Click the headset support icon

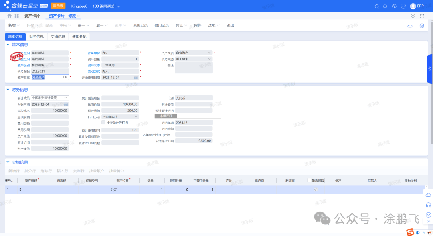(428, 204)
